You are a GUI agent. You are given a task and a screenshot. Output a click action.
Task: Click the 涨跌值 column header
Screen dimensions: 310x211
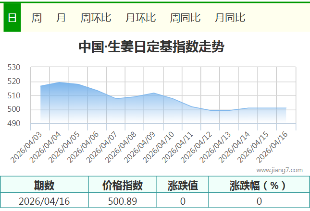[183, 185]
